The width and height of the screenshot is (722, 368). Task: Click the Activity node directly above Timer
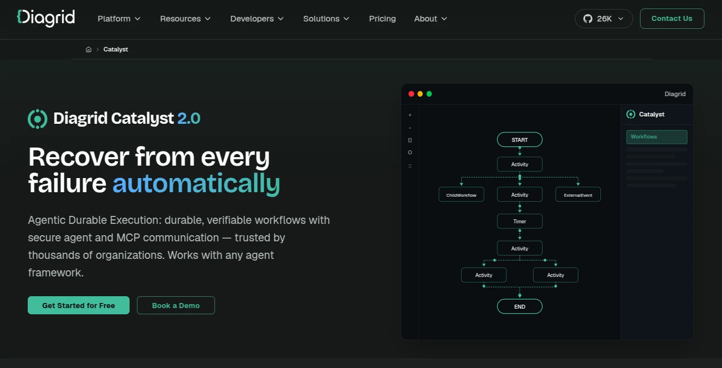pos(520,194)
